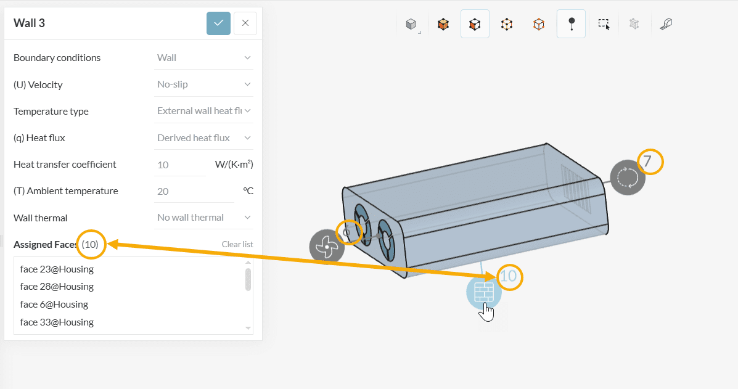Open the Temperature type dropdown
This screenshot has width=738, height=389.
(203, 111)
